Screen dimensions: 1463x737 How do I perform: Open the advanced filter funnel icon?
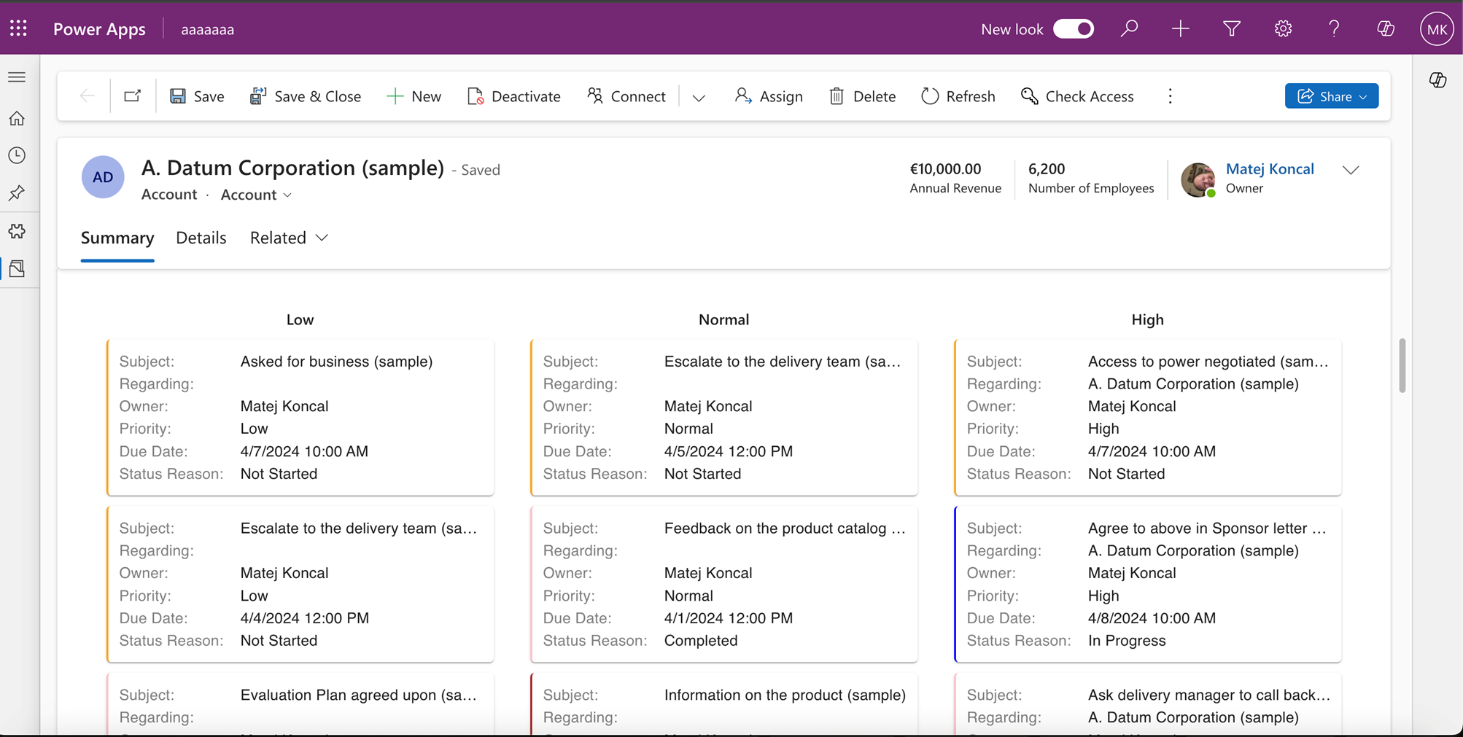click(x=1232, y=28)
